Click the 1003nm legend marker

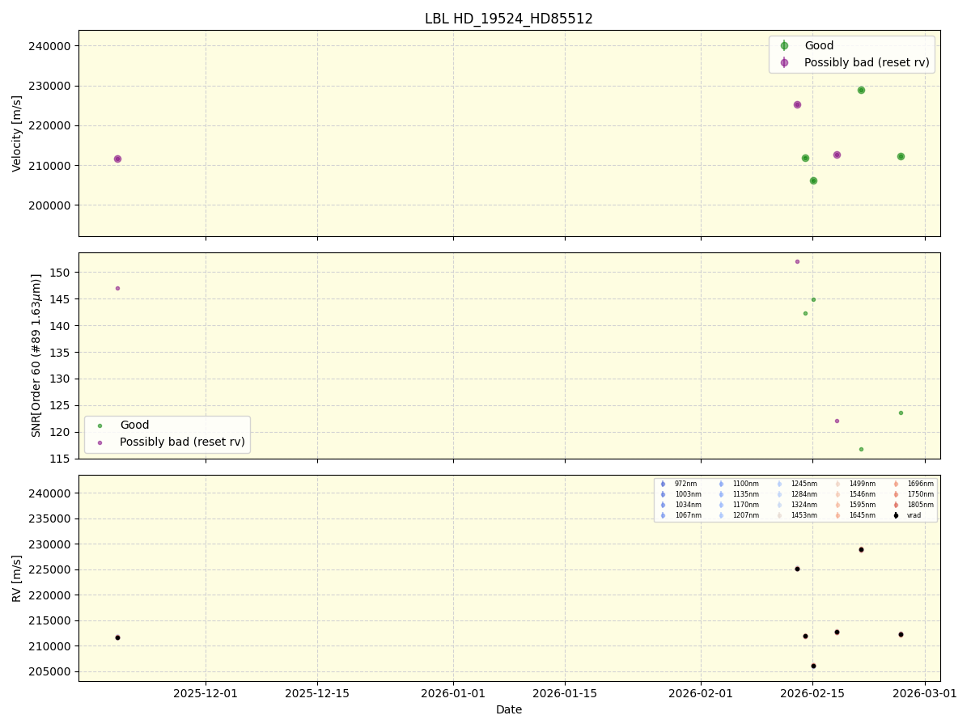coord(663,494)
